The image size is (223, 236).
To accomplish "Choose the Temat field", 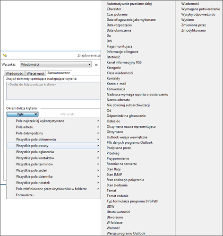I will (x=111, y=191).
